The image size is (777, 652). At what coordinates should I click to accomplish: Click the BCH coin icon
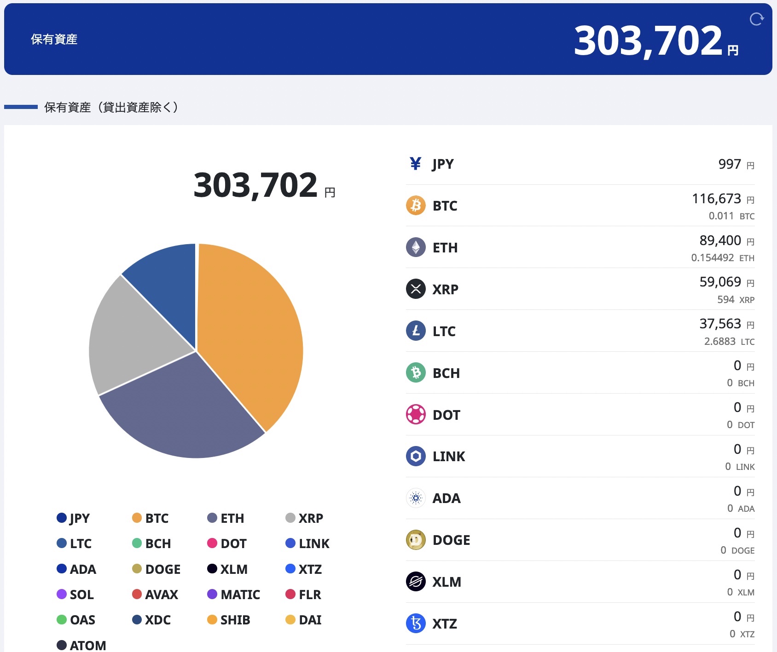coord(416,373)
